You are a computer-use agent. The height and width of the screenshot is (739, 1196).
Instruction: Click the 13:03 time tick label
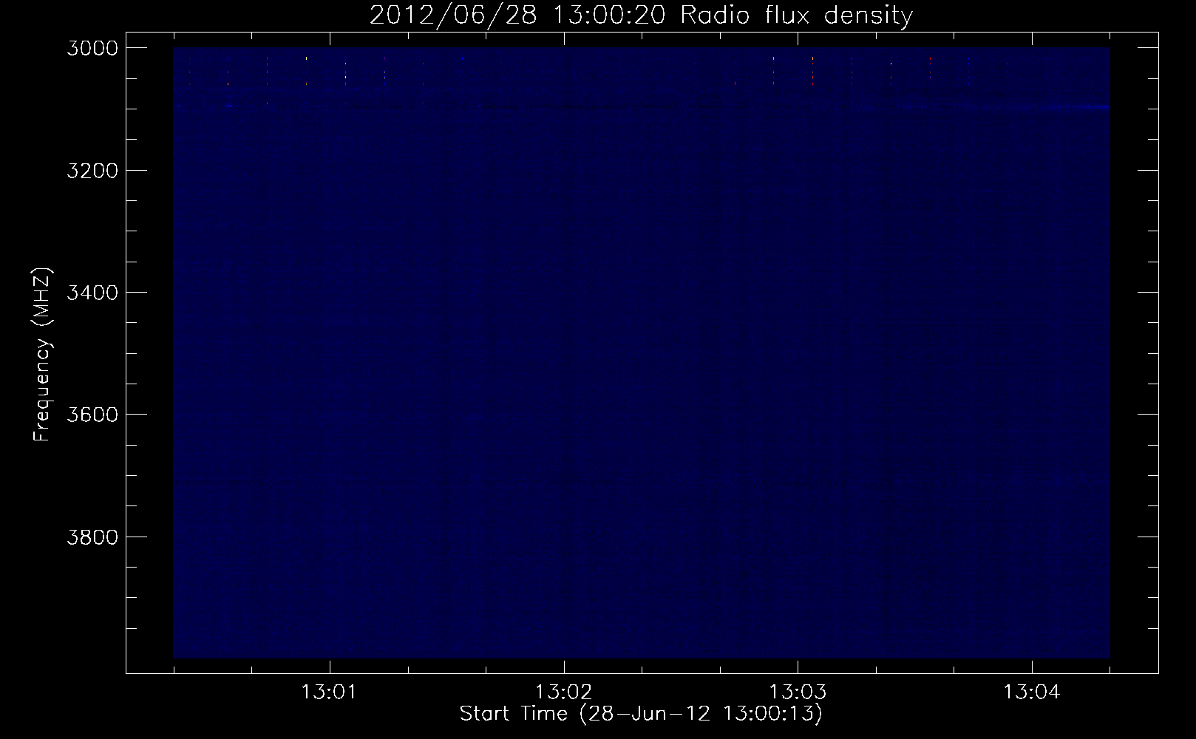coord(798,692)
